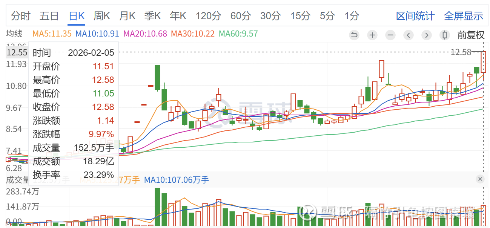Select the 5分 interval tab

tap(327, 16)
